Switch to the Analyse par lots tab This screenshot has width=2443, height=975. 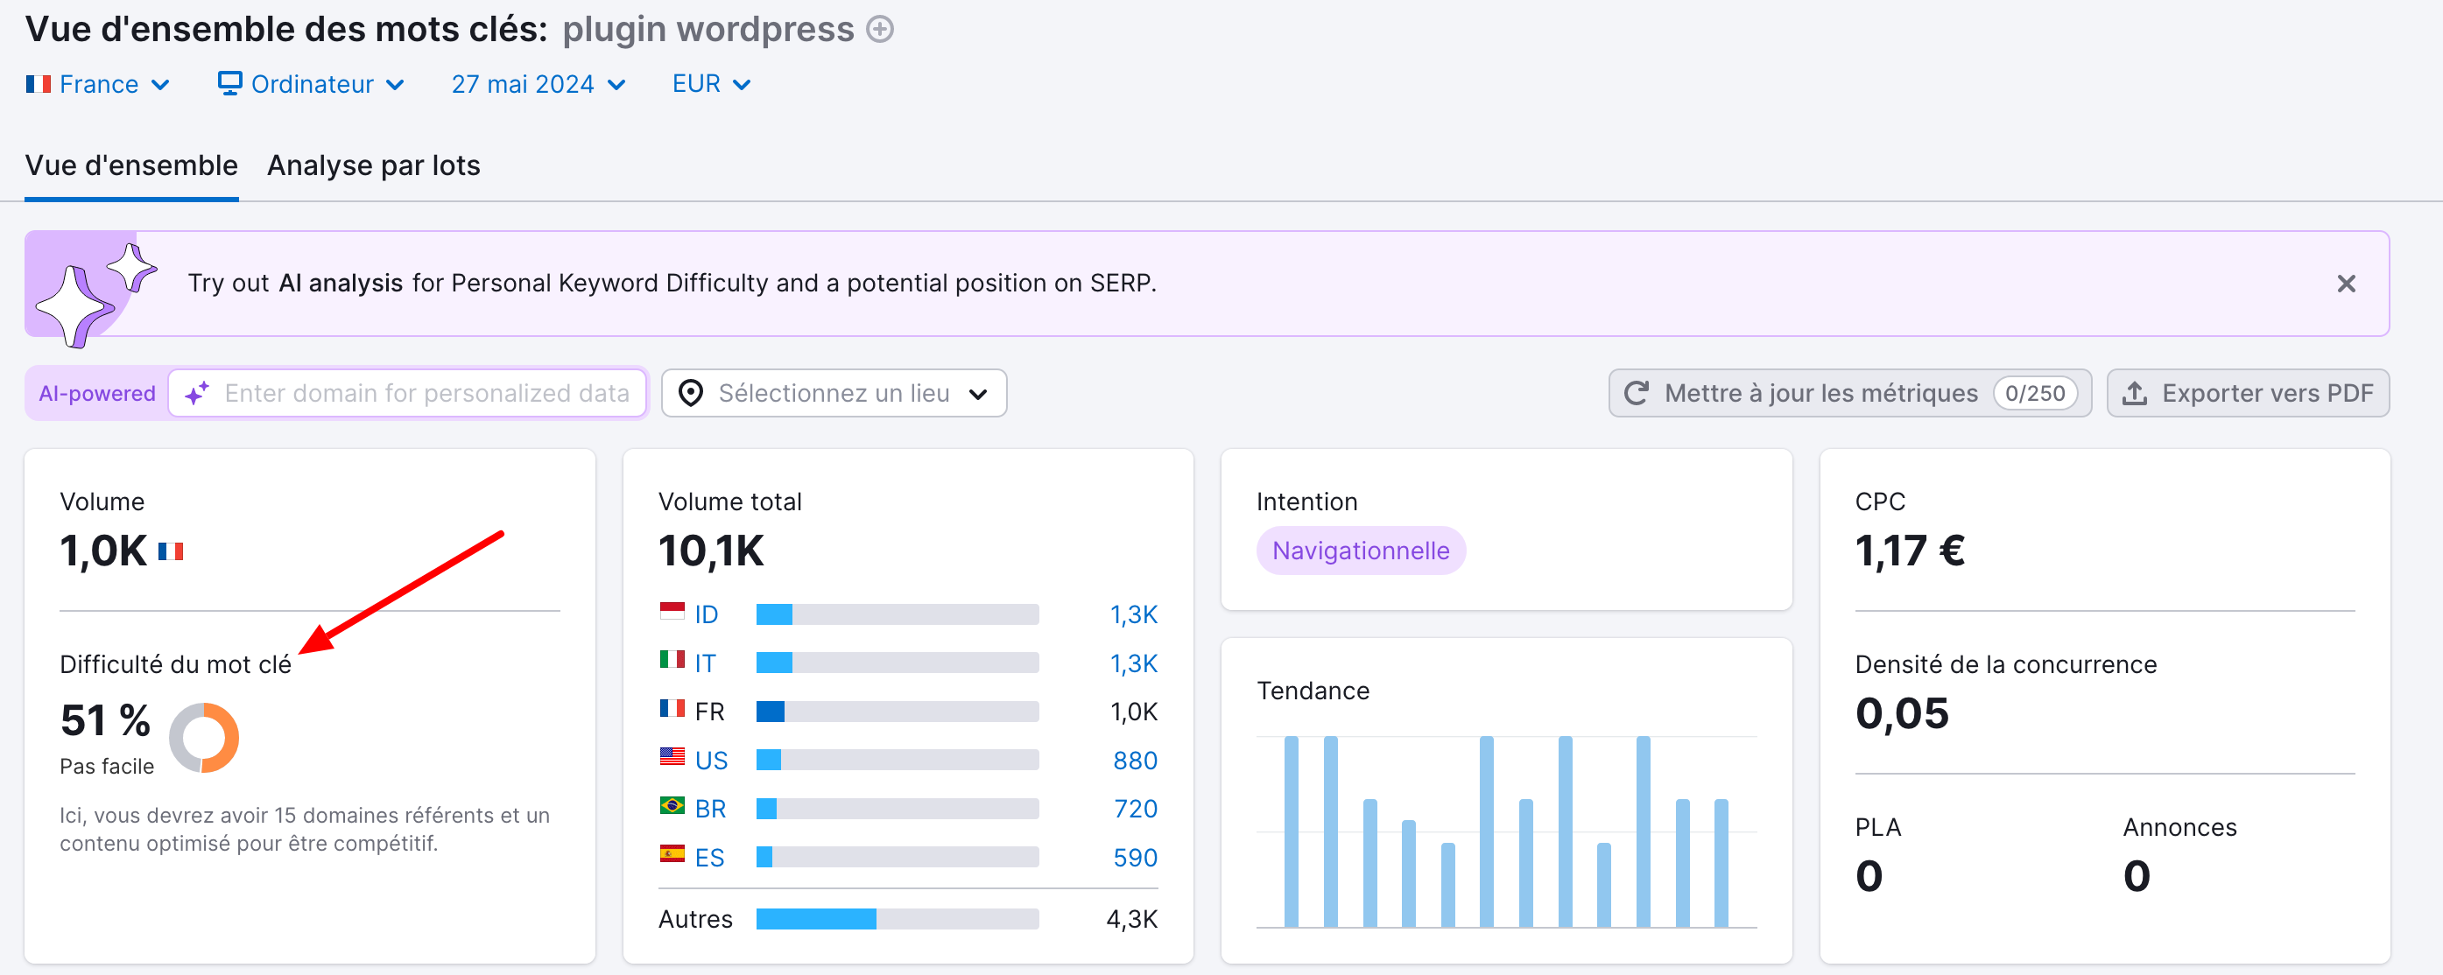[x=374, y=165]
